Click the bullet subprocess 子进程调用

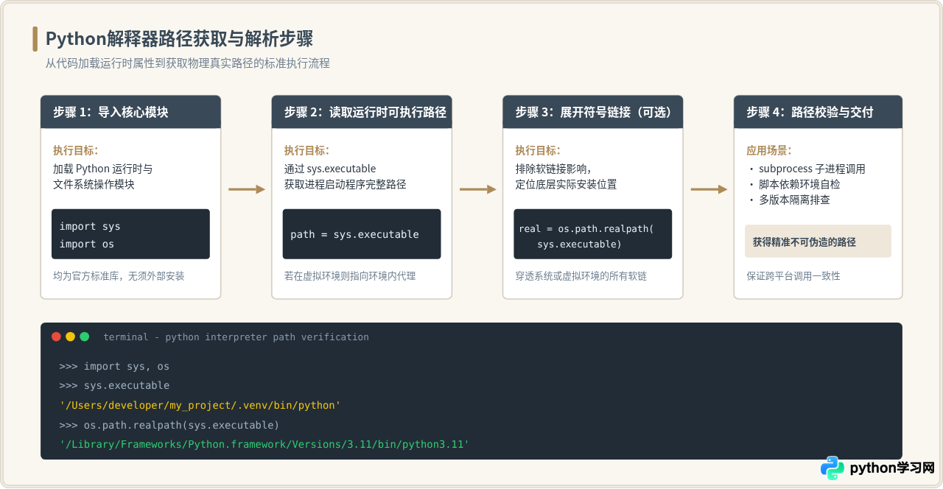(812, 169)
